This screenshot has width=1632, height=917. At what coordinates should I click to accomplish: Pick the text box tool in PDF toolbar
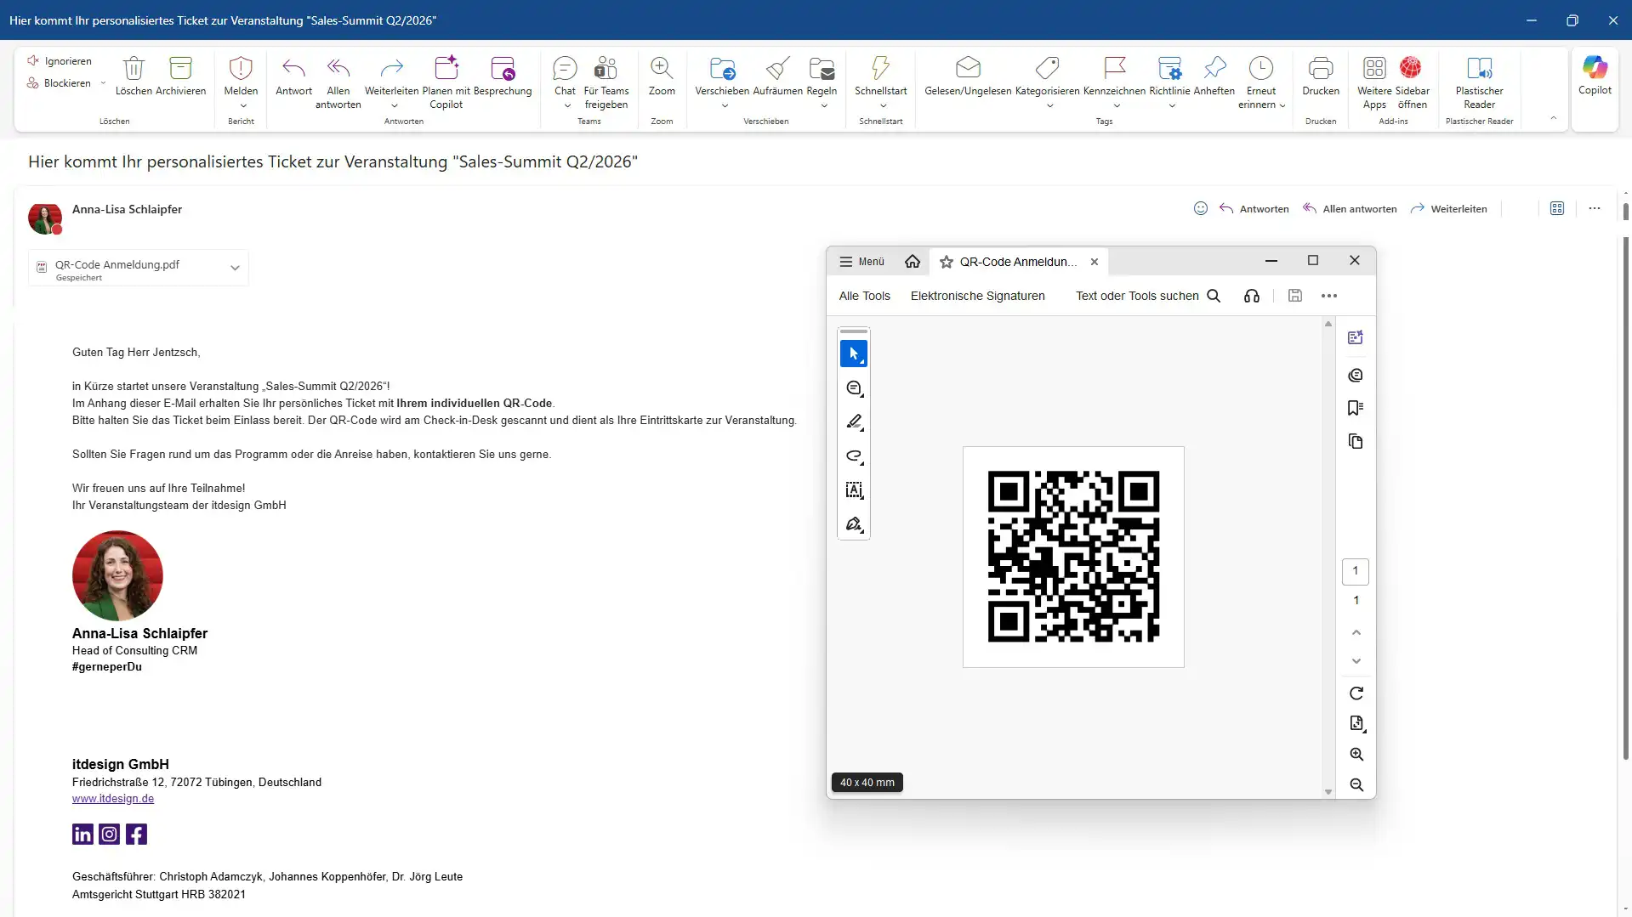click(x=854, y=490)
